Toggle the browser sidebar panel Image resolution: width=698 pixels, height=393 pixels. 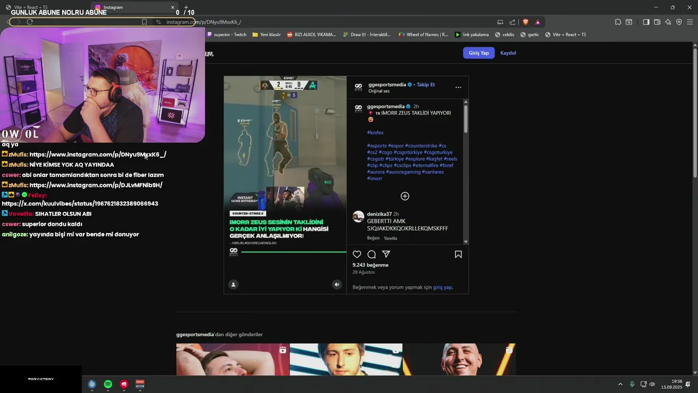pos(646,22)
